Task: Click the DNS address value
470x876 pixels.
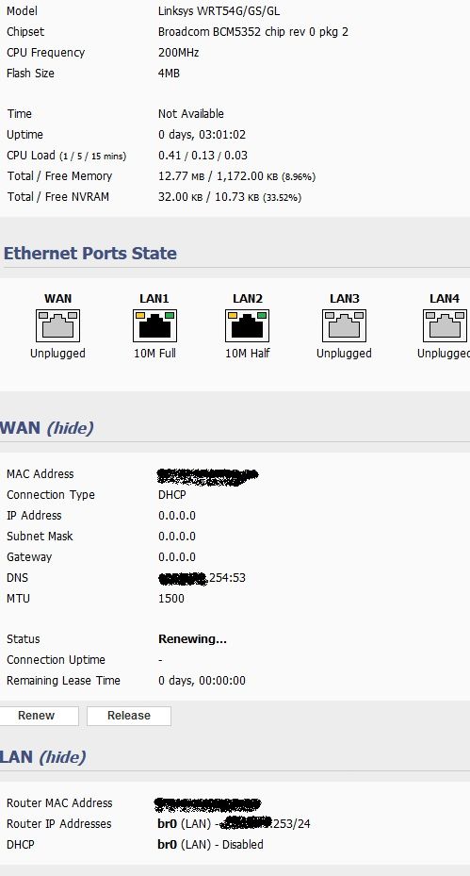Action: tap(203, 578)
